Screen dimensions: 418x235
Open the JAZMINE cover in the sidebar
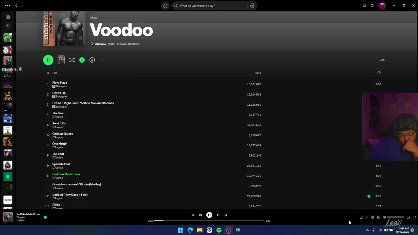(x=8, y=153)
